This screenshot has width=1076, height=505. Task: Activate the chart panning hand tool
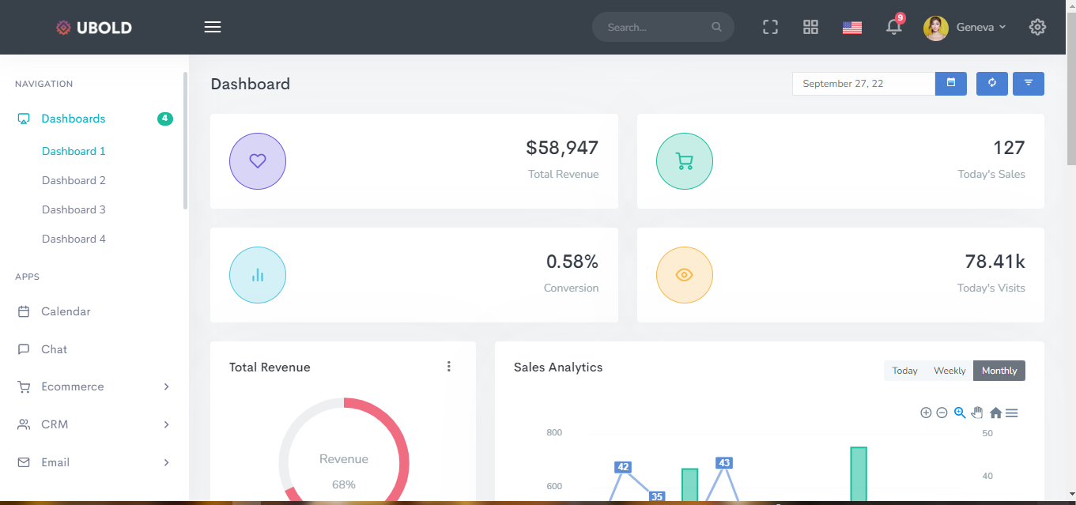tap(977, 413)
